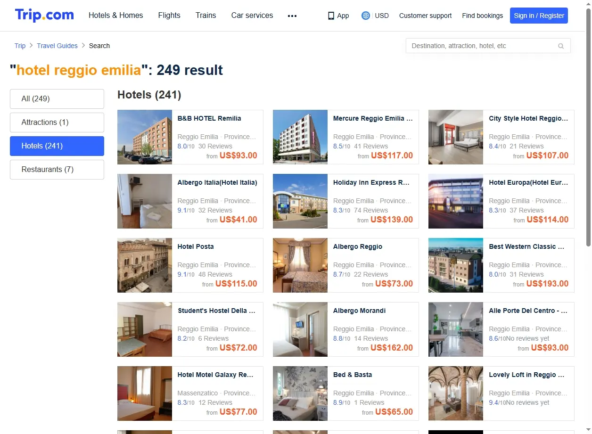
Task: Open the USD currency selector
Action: coord(382,16)
